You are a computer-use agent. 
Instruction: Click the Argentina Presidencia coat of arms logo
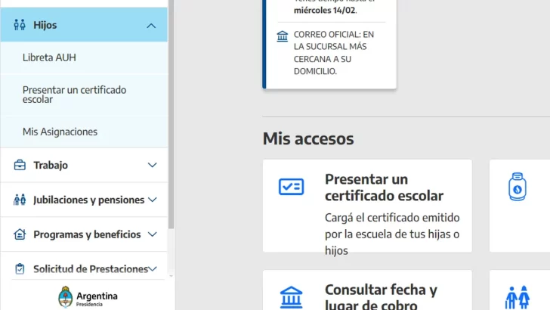(x=66, y=296)
